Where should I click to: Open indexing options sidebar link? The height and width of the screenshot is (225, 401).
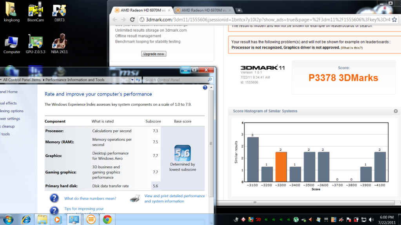pyautogui.click(x=11, y=111)
